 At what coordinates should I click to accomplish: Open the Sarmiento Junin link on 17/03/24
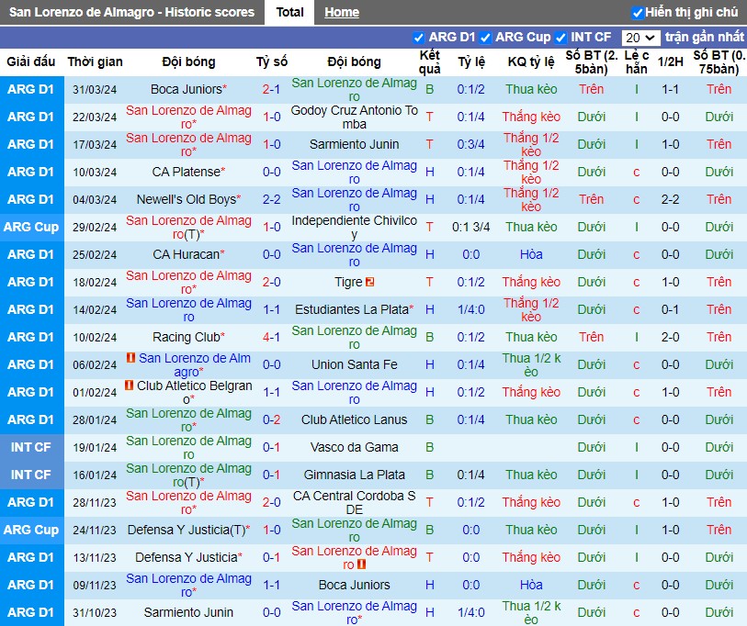[x=354, y=145]
